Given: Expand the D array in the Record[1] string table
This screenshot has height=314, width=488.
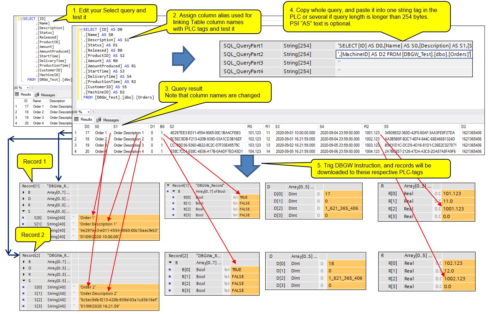Looking at the screenshot, I should click(24, 199).
